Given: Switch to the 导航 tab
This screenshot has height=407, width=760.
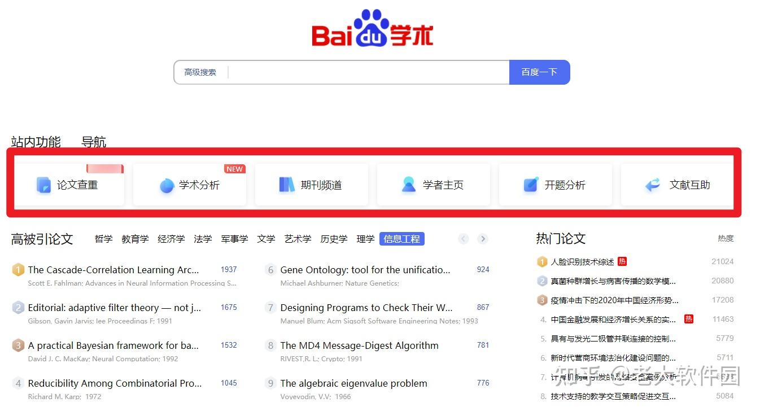Looking at the screenshot, I should [x=94, y=142].
